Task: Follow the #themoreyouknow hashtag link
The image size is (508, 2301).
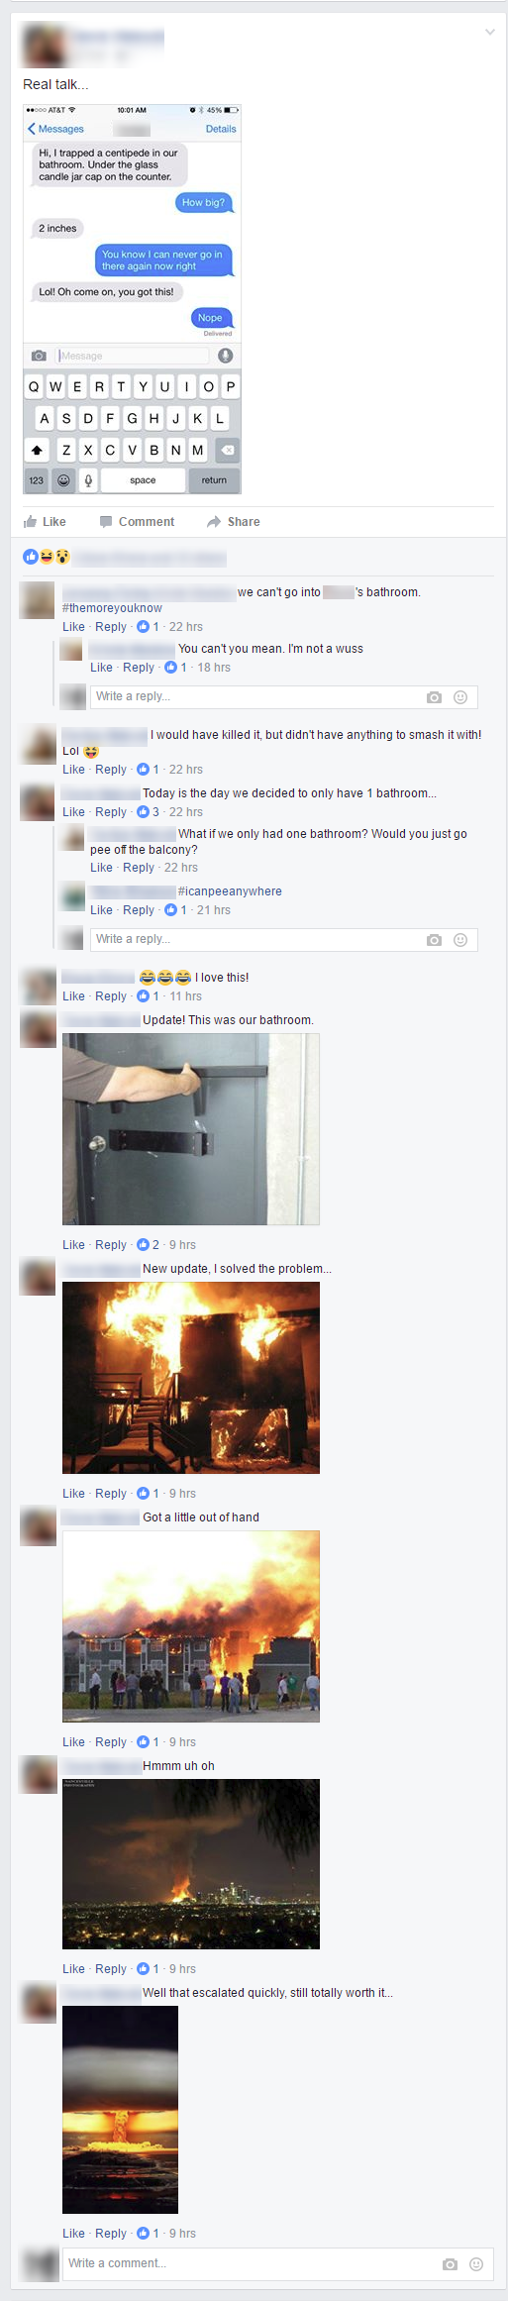Action: pyautogui.click(x=112, y=608)
